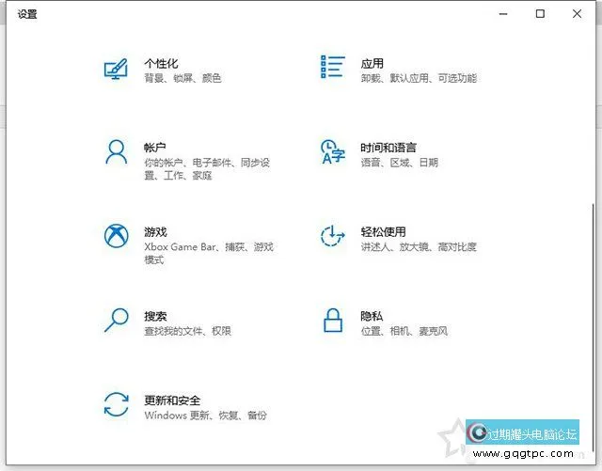Click 语音、区域、日期 description
The image size is (602, 471).
(x=400, y=163)
